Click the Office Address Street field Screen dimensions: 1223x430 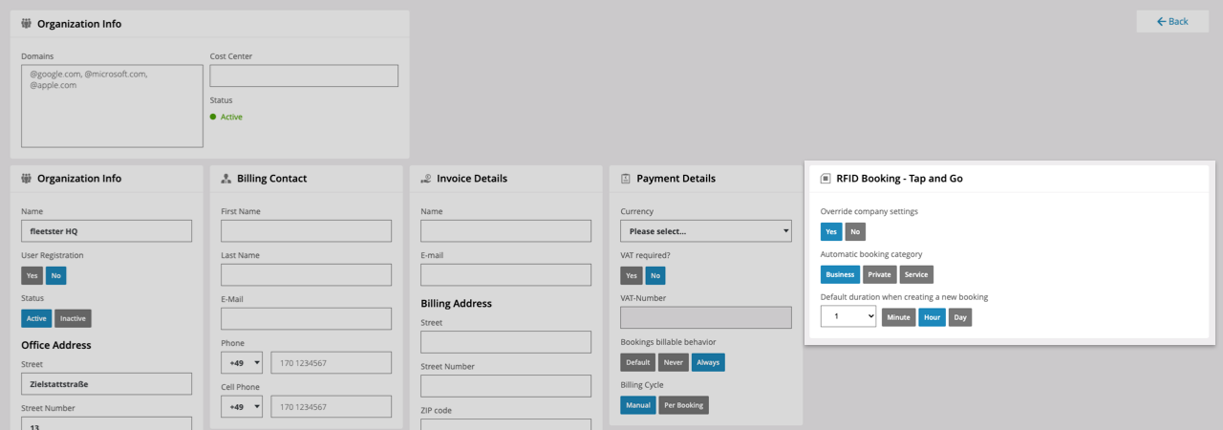click(x=106, y=384)
